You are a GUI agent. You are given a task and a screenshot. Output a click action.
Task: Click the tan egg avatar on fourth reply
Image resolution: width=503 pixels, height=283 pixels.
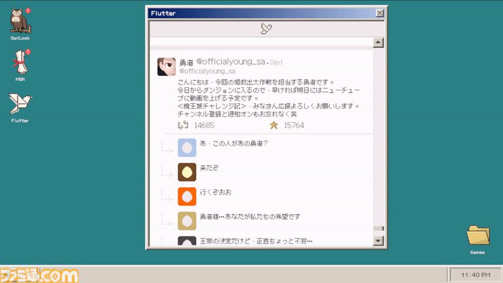(x=187, y=221)
